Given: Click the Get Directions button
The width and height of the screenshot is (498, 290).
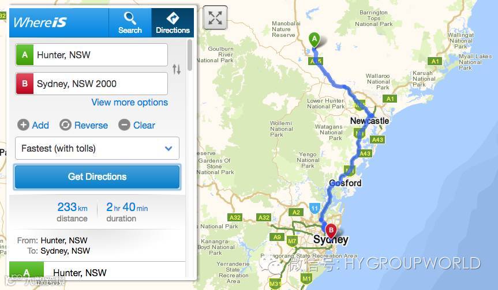Looking at the screenshot, I should 97,177.
